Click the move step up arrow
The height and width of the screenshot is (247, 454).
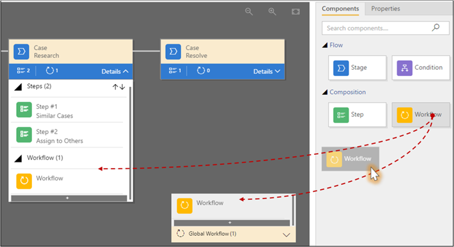click(x=115, y=86)
